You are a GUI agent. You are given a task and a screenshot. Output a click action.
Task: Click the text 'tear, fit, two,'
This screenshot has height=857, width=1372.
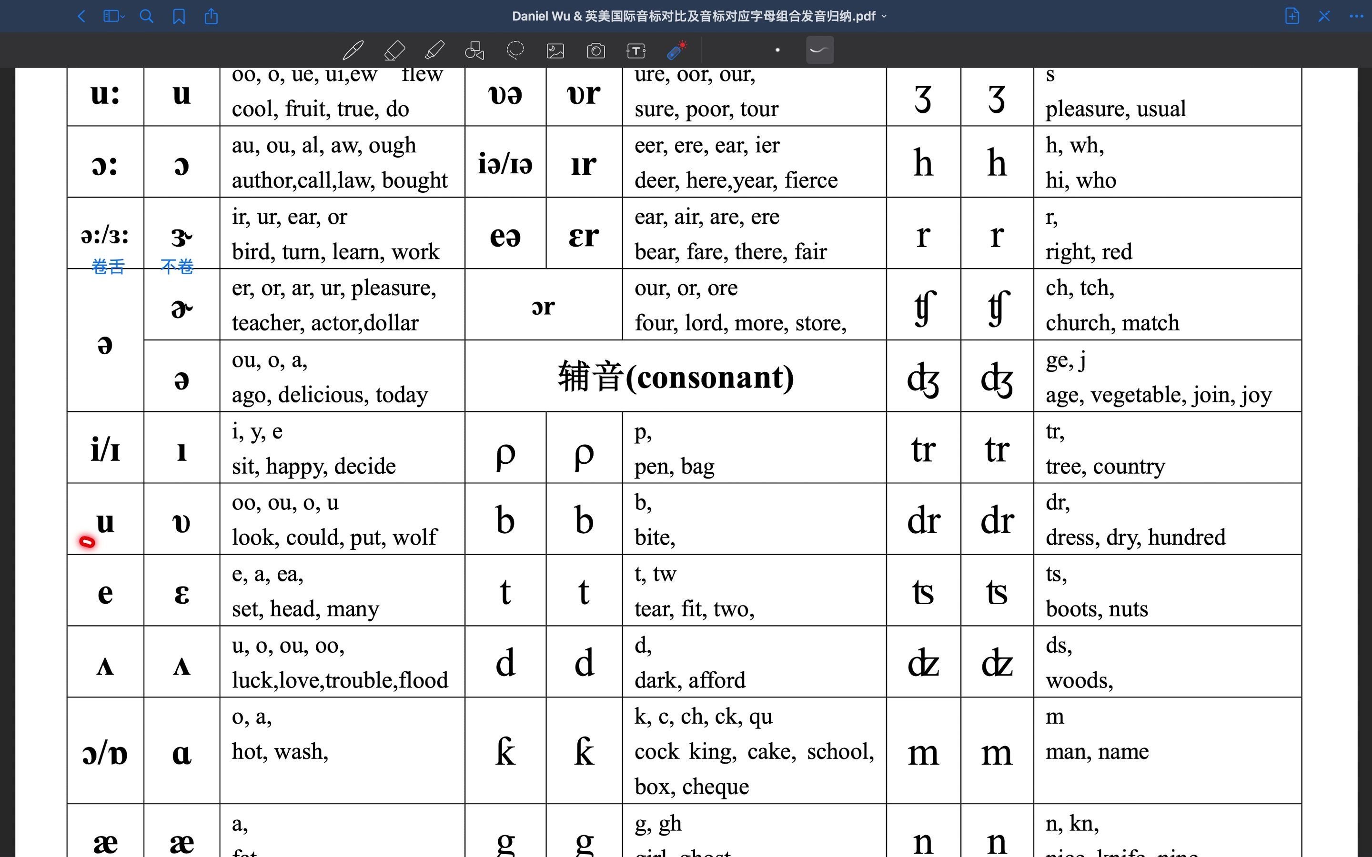(695, 609)
